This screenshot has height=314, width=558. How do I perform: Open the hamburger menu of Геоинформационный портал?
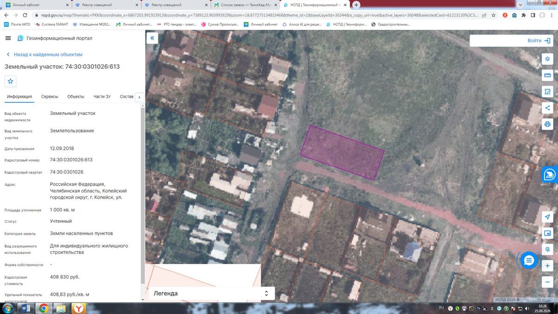click(x=8, y=38)
